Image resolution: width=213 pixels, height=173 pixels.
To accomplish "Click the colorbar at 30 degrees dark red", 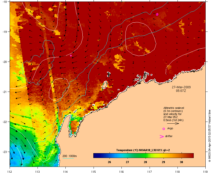I will 181,155.
